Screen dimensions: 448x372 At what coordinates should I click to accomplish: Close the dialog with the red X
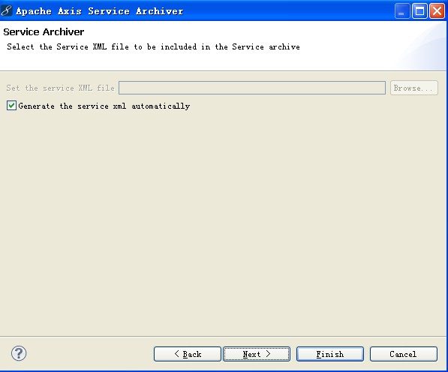coord(437,11)
